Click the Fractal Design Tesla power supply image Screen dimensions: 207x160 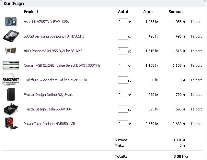pos(11,109)
